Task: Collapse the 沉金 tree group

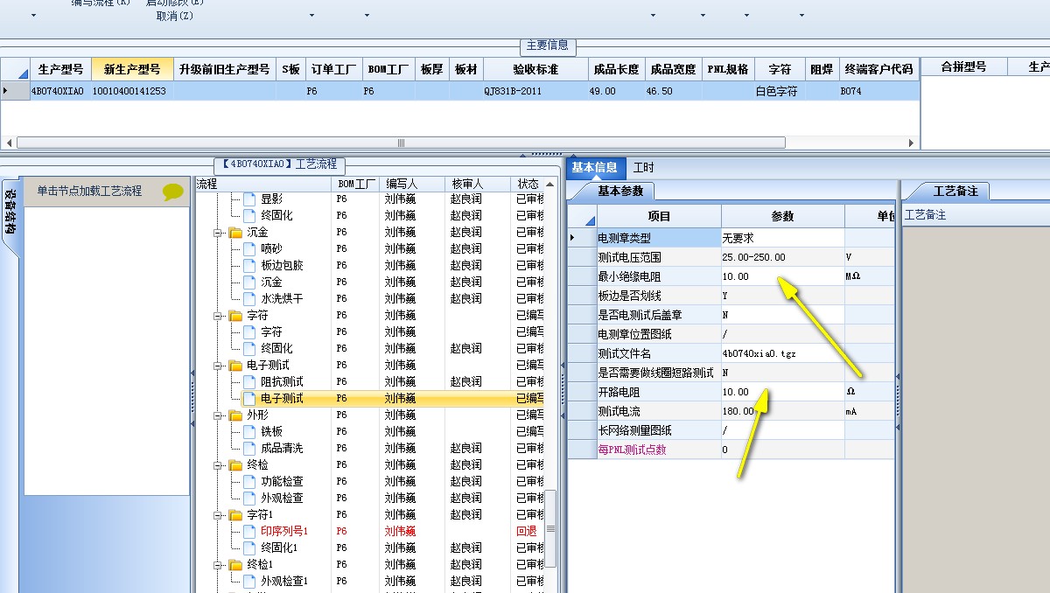Action: point(218,233)
